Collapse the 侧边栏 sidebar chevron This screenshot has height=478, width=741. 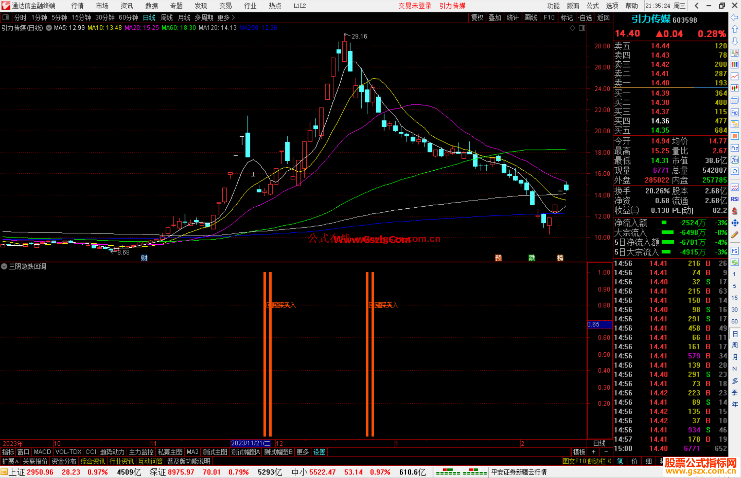coord(609,461)
